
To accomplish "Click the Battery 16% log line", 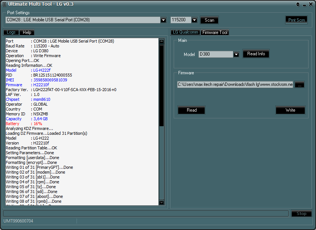I will pos(24,124).
